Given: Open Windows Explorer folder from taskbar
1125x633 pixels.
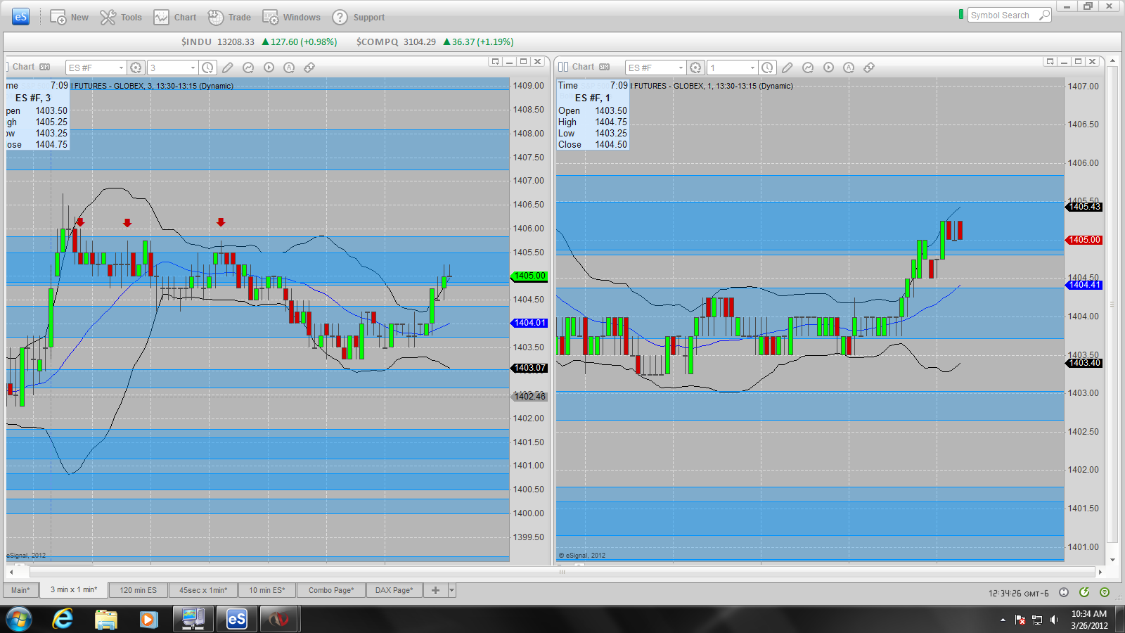Looking at the screenshot, I should [106, 619].
